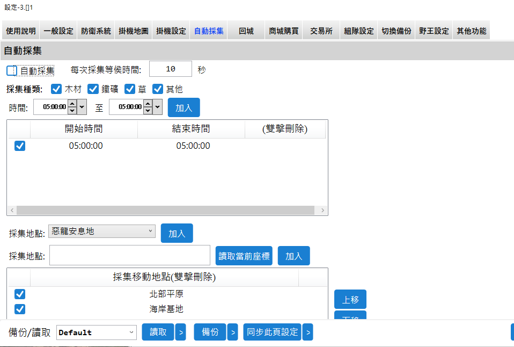This screenshot has width=514, height=347.
Task: Switch to the 回城 tab
Action: coord(246,31)
